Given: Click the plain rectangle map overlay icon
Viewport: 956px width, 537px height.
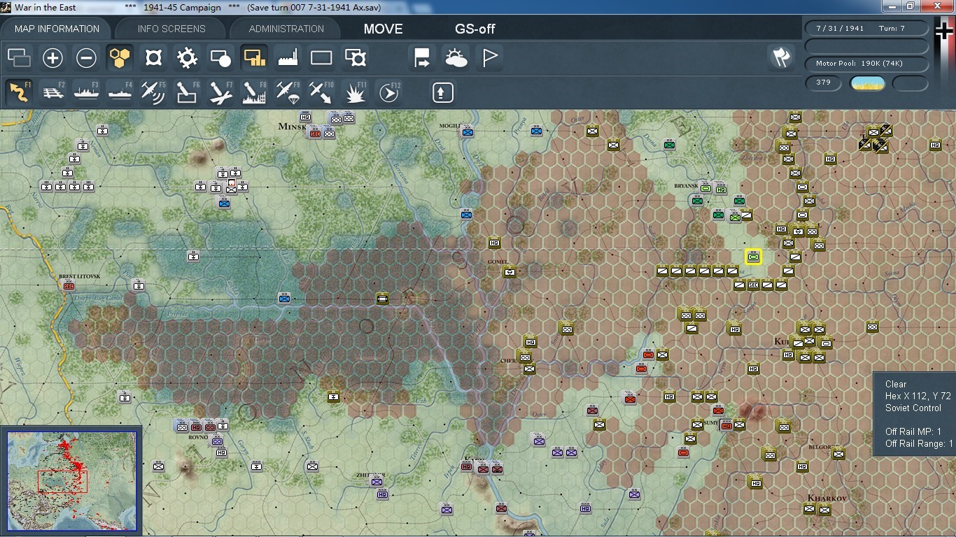Looking at the screenshot, I should coord(321,58).
